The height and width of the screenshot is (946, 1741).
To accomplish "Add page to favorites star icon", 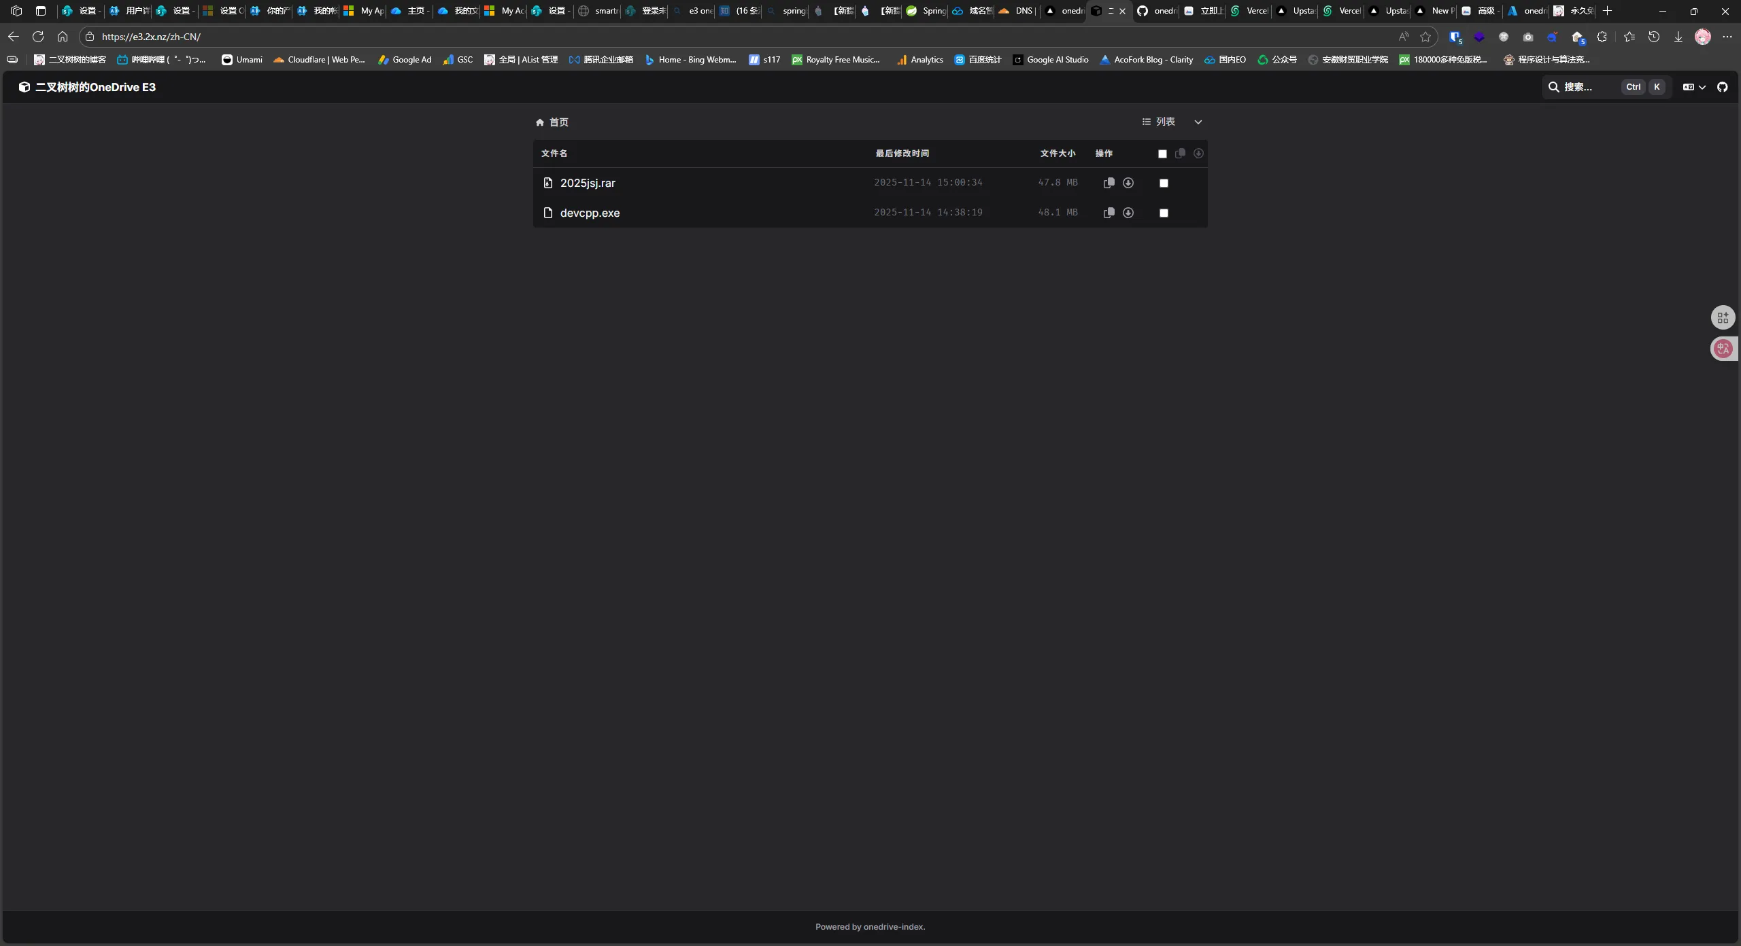I will pyautogui.click(x=1425, y=37).
